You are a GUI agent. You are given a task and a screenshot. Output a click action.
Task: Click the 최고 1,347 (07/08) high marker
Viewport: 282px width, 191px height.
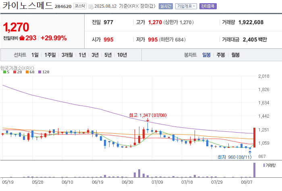coord(148,115)
